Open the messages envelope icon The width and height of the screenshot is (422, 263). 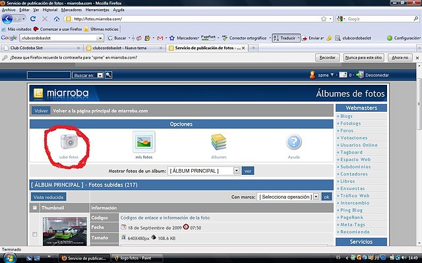click(x=343, y=75)
